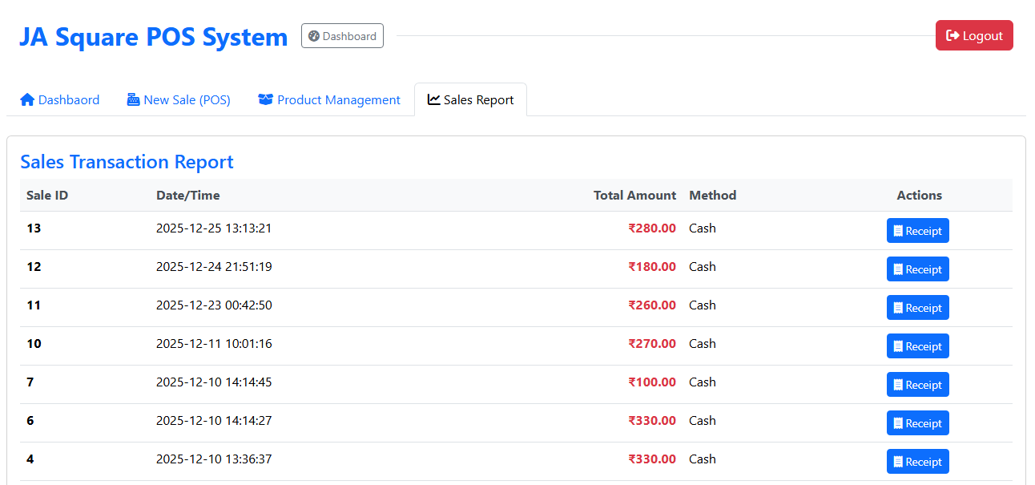Click the question mark icon in Dashboard badge
The width and height of the screenshot is (1035, 485).
tap(312, 35)
